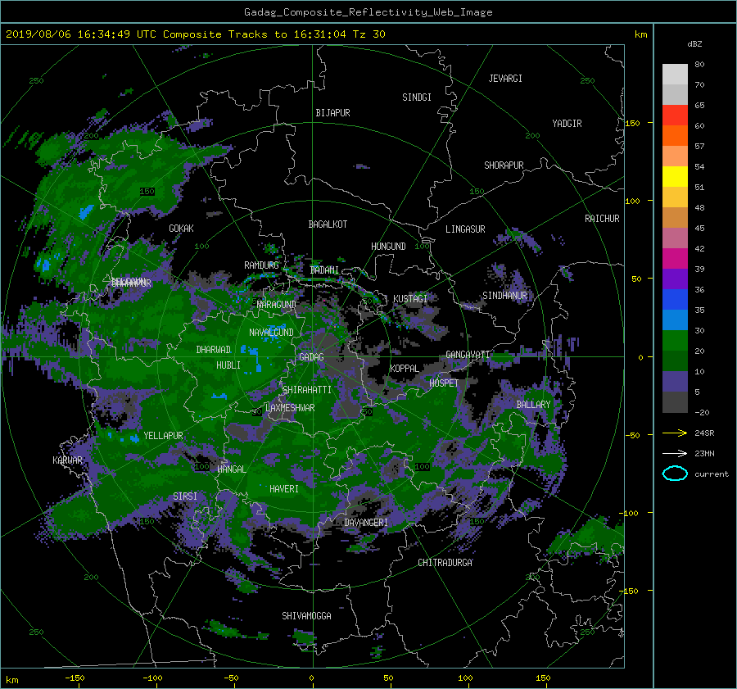
Task: Click the SHORAPUR city label
Action: pos(504,165)
